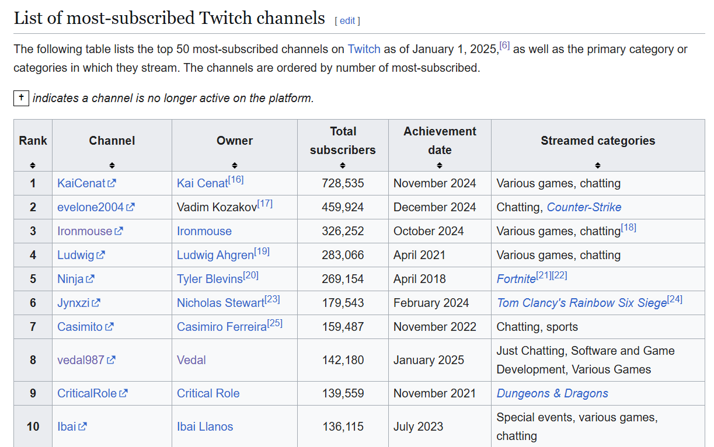The width and height of the screenshot is (714, 447).
Task: Visit the Fortnite article link
Action: (x=516, y=279)
